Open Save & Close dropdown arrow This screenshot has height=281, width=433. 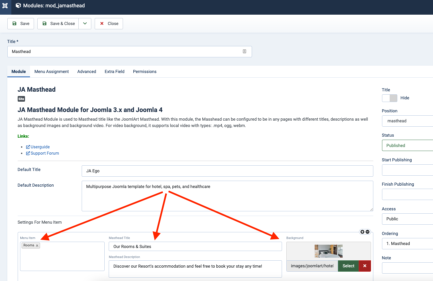click(x=85, y=24)
